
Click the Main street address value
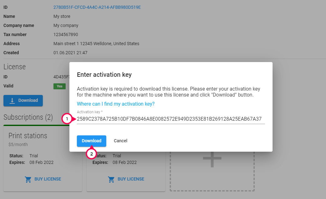[x=96, y=44]
